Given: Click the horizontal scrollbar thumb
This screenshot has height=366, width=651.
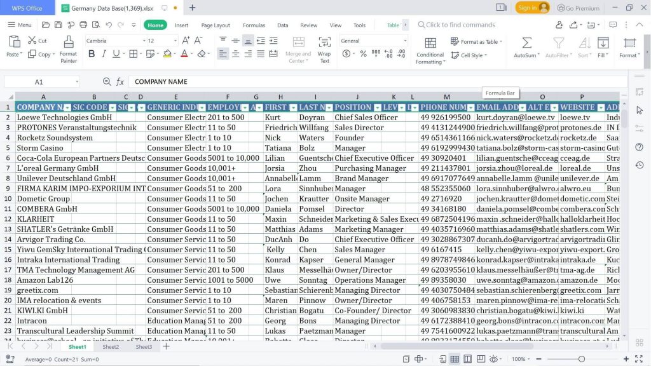Looking at the screenshot, I should click(456, 346).
